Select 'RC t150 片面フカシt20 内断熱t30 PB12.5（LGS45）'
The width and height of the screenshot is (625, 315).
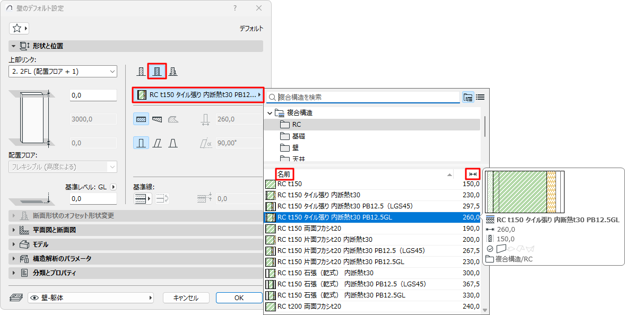[x=372, y=251]
